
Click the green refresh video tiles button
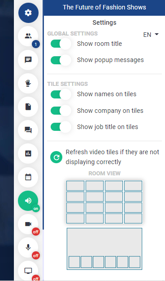(x=56, y=157)
